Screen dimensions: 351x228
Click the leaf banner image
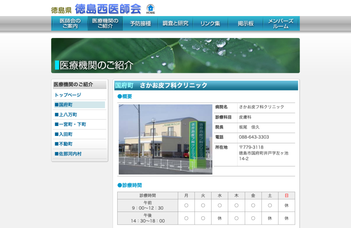175,55
